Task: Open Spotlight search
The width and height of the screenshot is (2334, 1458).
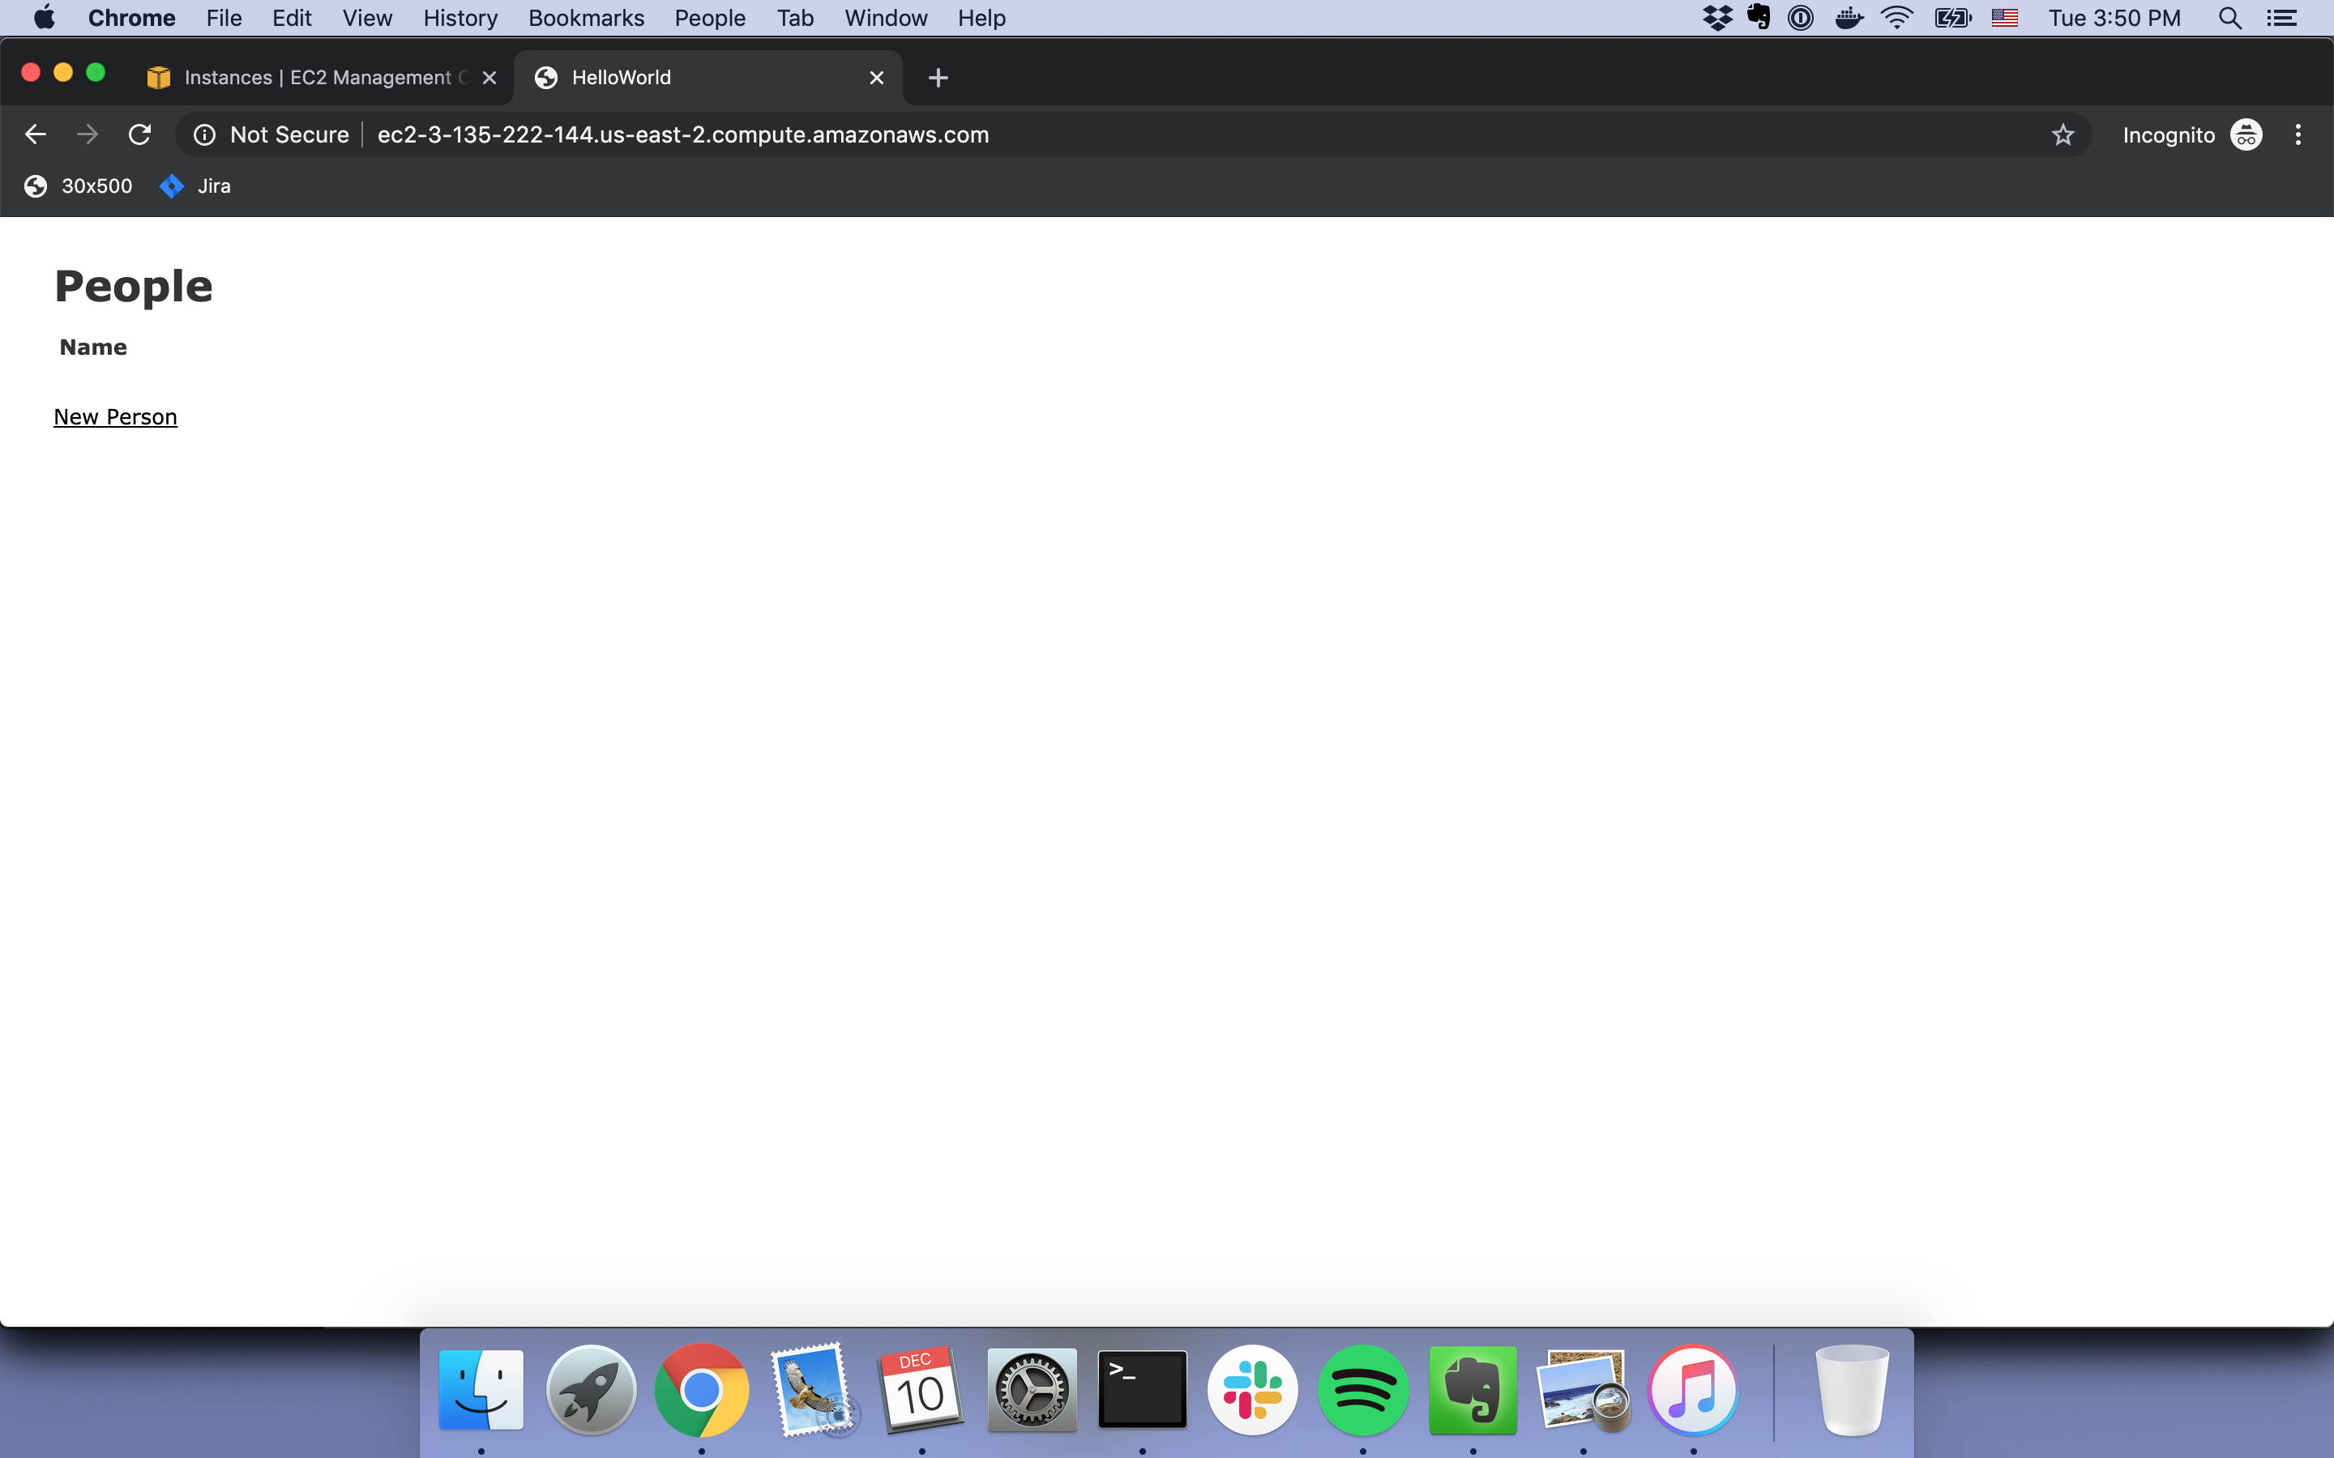Action: click(2229, 17)
